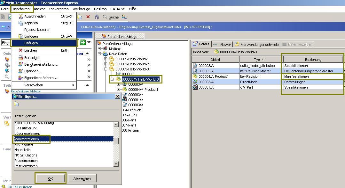345x188 pixels.
Task: Confirm the Einfügen dialog with OK
Action: (51, 178)
